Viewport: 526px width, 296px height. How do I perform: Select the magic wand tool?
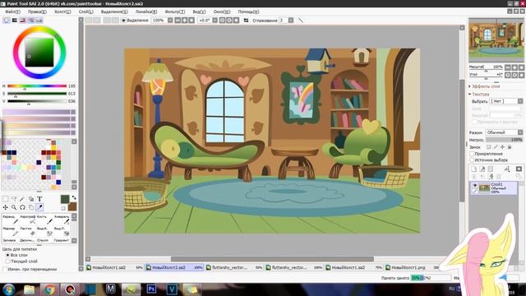click(x=22, y=199)
